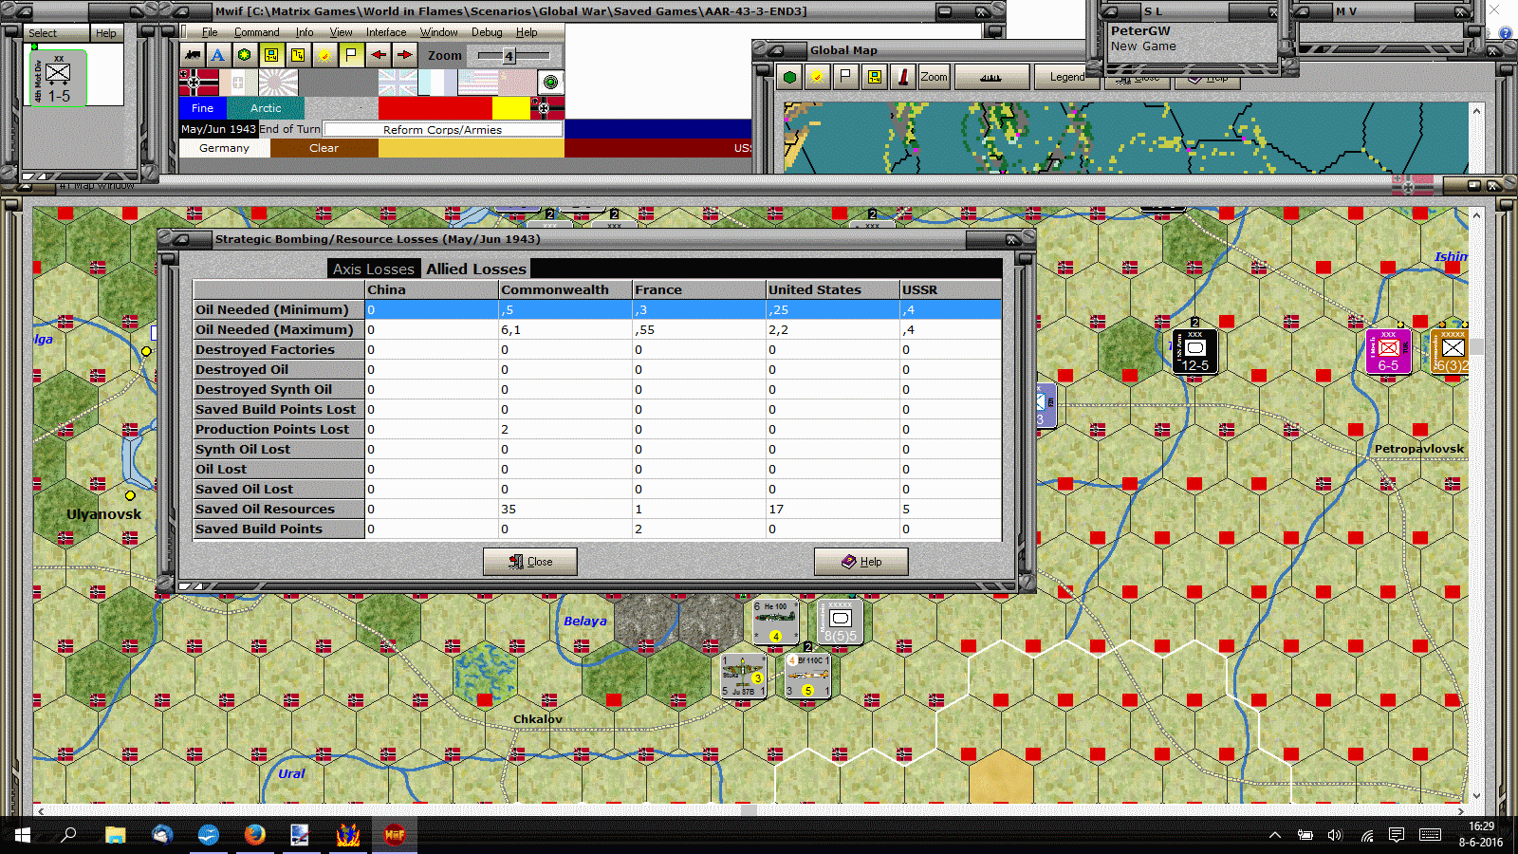
Task: Click the sun weather icon in Global Map toolbar
Action: [x=817, y=77]
